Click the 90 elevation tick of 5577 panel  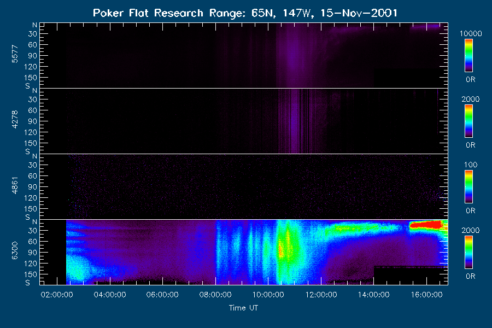[x=33, y=56]
